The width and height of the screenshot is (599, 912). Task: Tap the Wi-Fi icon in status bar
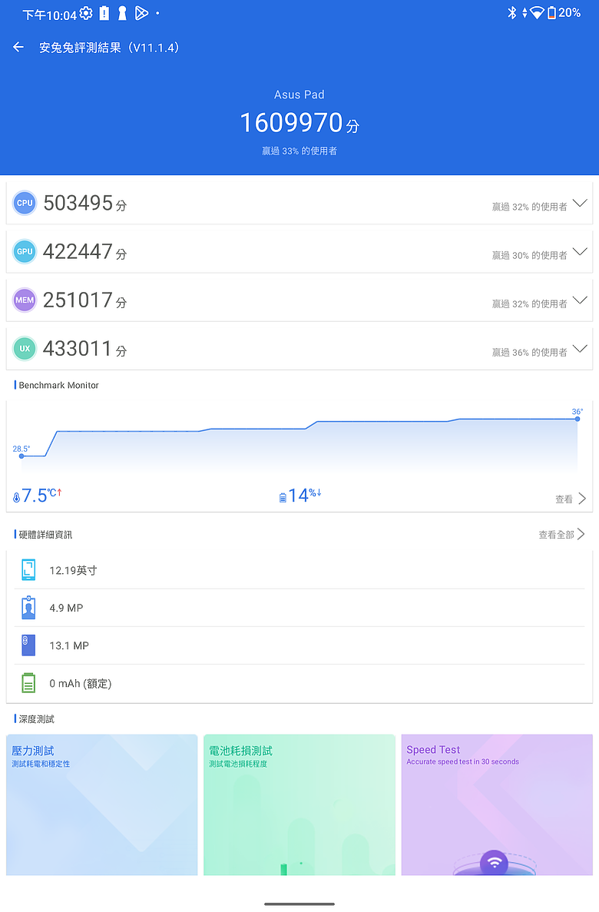pyautogui.click(x=537, y=13)
